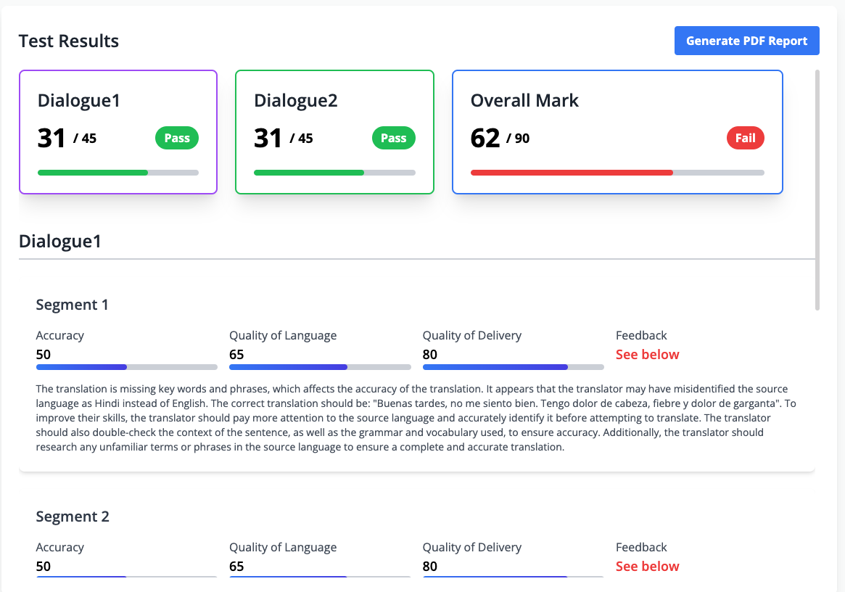Click Segment 1 Quality of Language bar
Screen dimensions: 845x592
320,367
